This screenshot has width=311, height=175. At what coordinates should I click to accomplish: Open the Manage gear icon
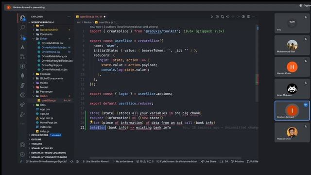tap(22, 154)
